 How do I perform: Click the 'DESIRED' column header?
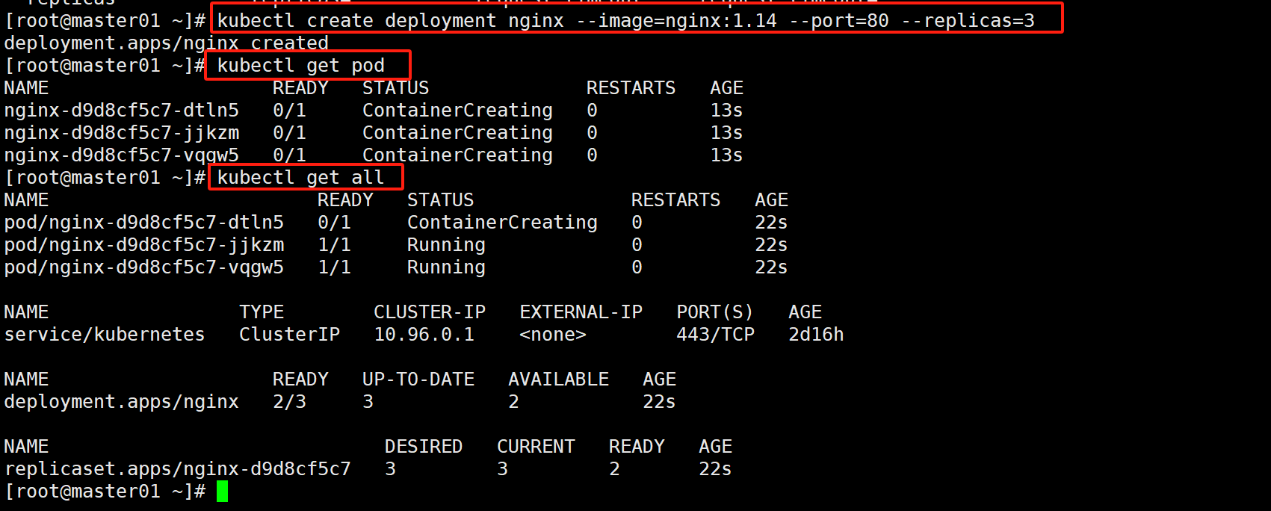pos(424,447)
